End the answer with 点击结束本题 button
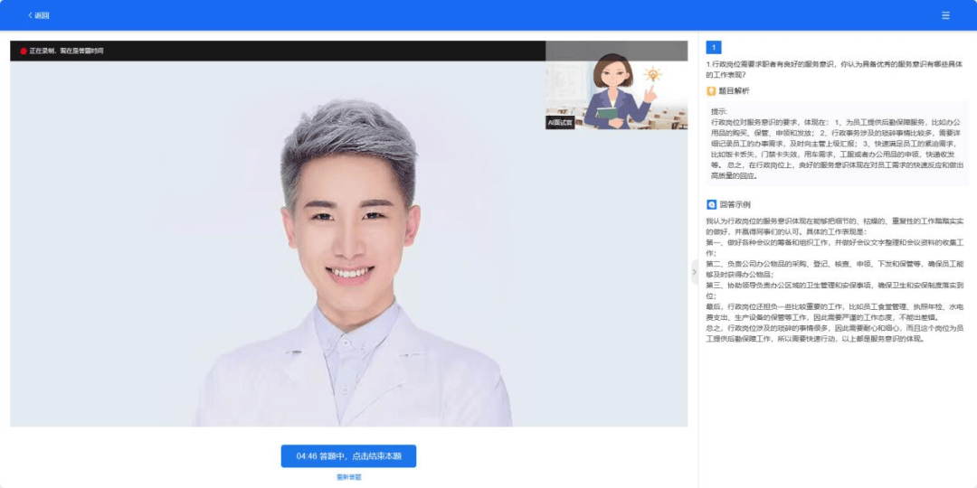Viewport: 977px width, 488px height. tap(348, 456)
